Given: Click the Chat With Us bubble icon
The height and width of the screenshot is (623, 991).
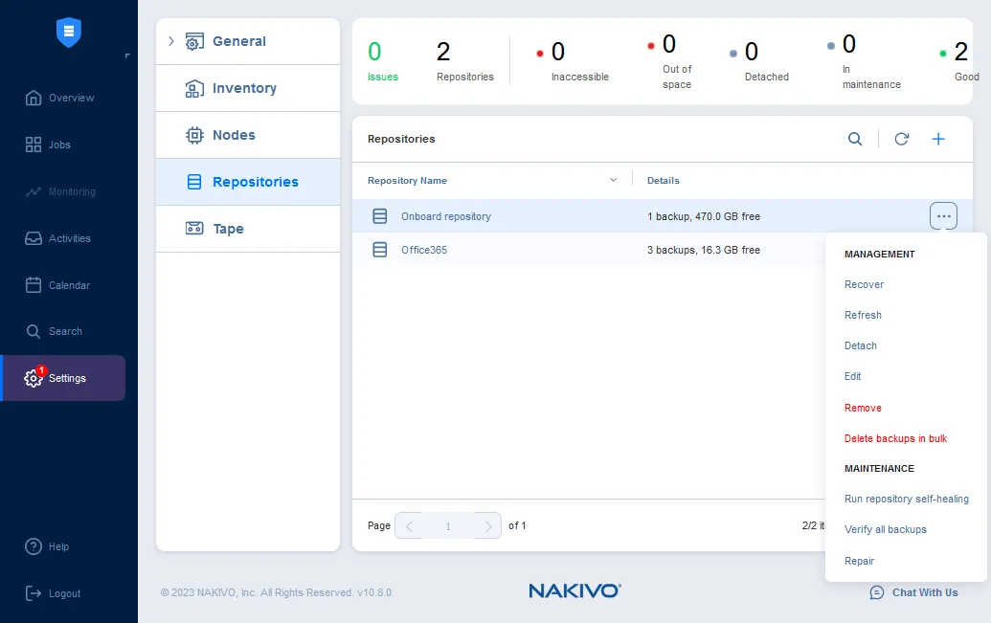Looking at the screenshot, I should coord(877,592).
